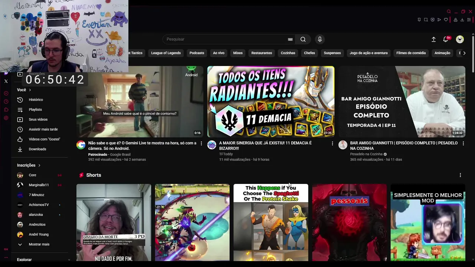Click the send arrow icon in browser toolbar
This screenshot has height=267, width=475.
[439, 20]
